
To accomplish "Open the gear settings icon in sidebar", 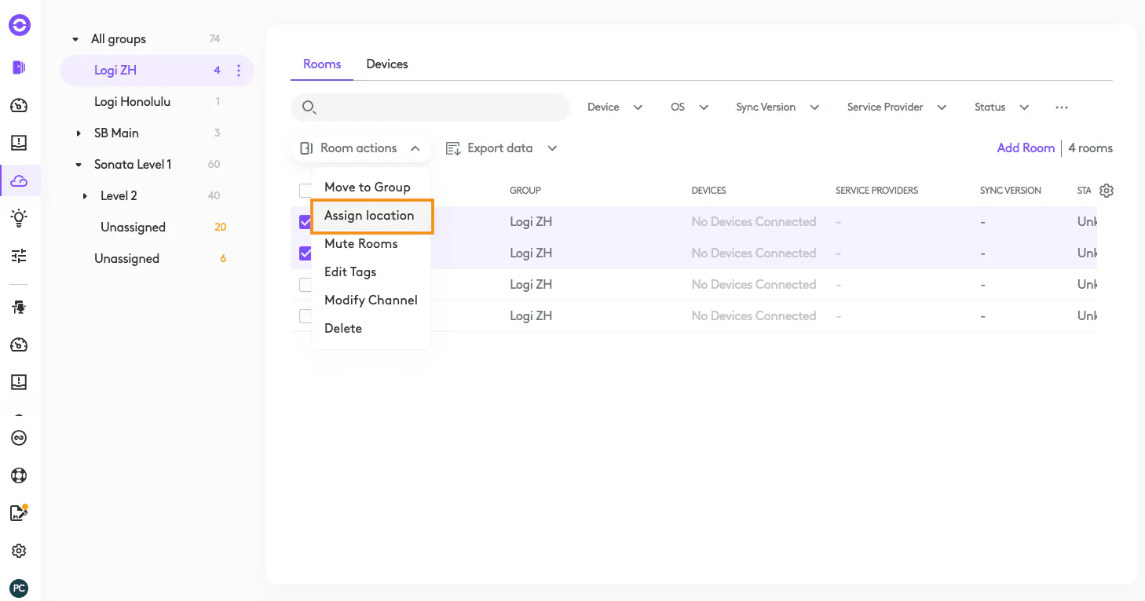I will point(19,551).
